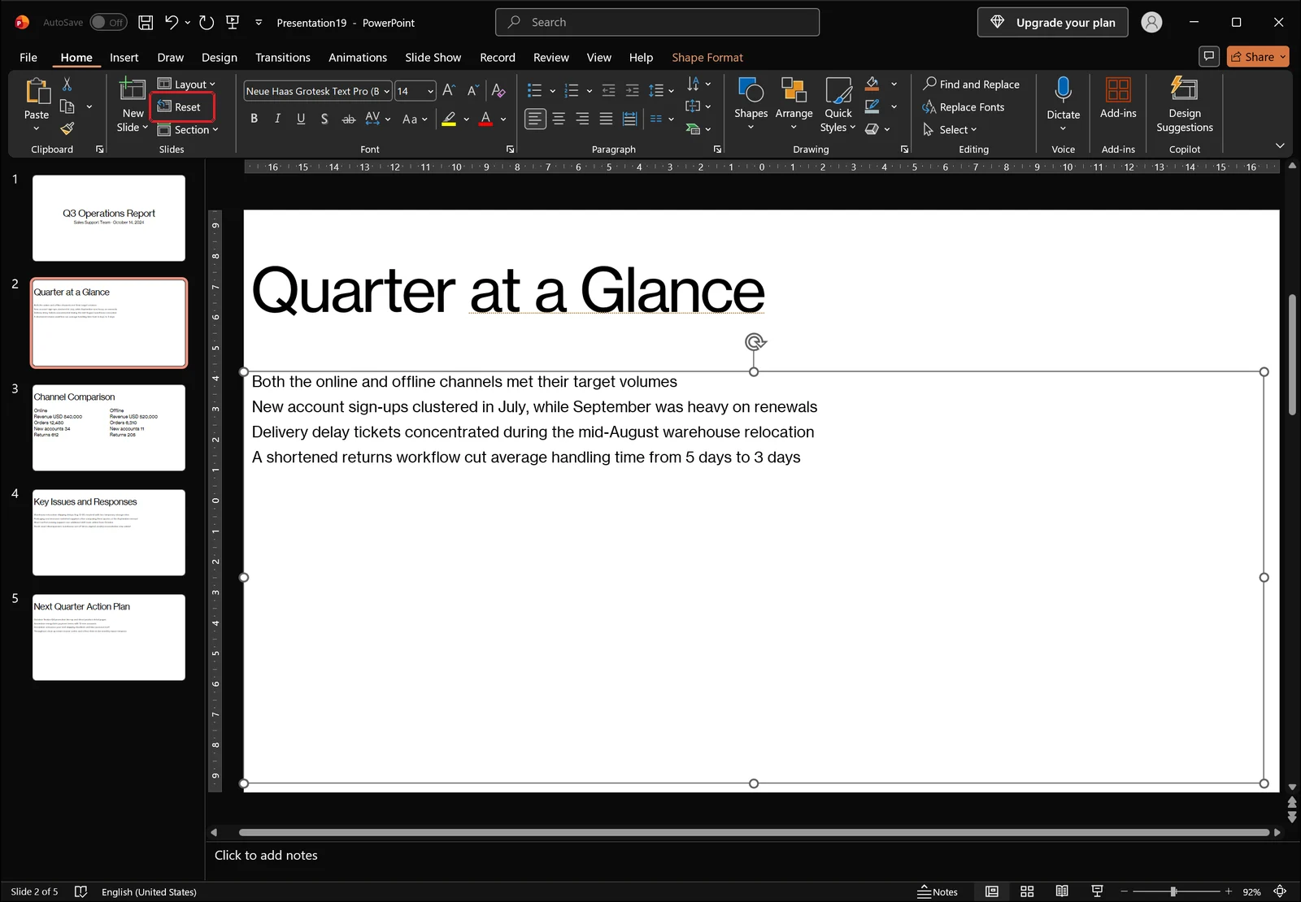Open the Animations tab
Image resolution: width=1301 pixels, height=902 pixels.
pos(358,57)
